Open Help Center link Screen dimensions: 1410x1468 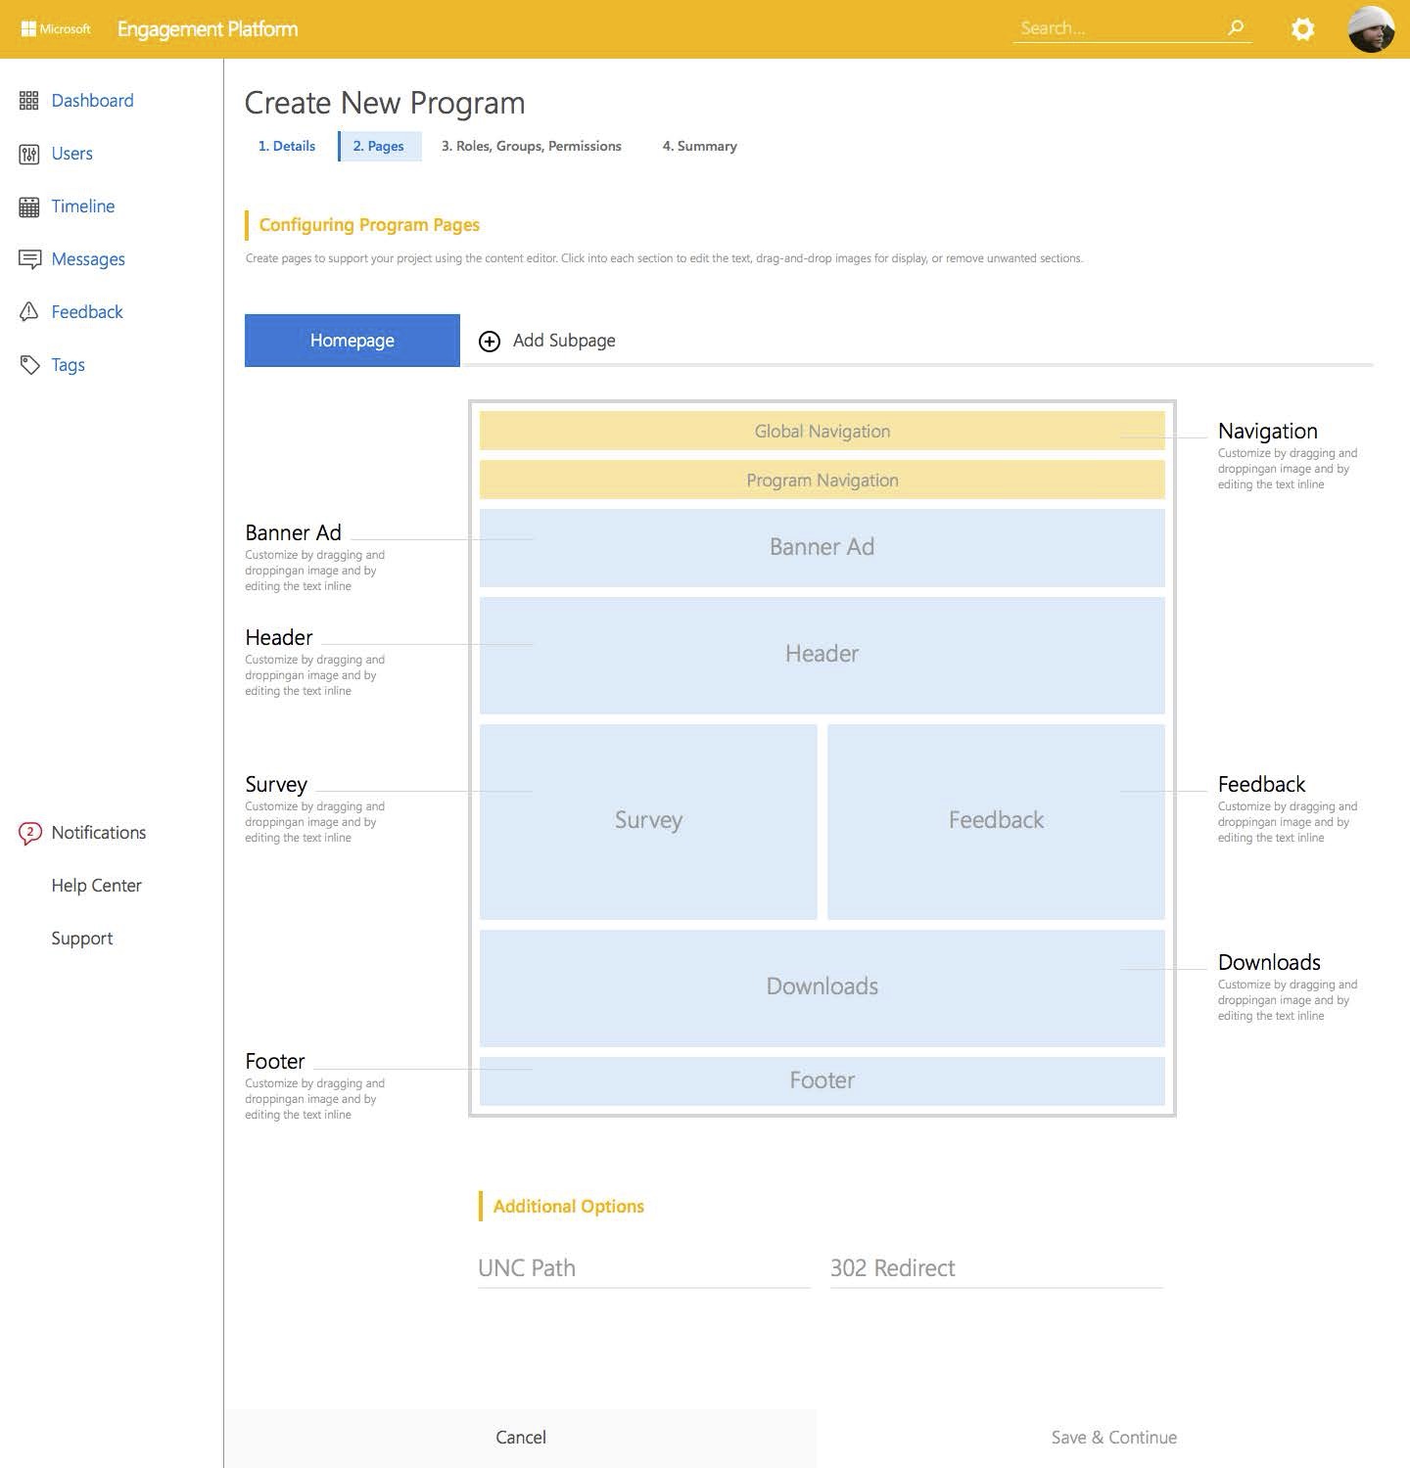coord(96,886)
